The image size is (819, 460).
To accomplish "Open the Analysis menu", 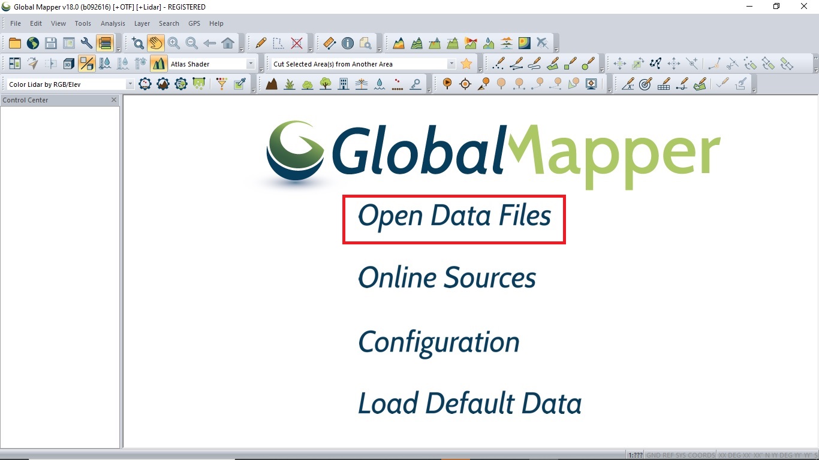I will pyautogui.click(x=113, y=23).
